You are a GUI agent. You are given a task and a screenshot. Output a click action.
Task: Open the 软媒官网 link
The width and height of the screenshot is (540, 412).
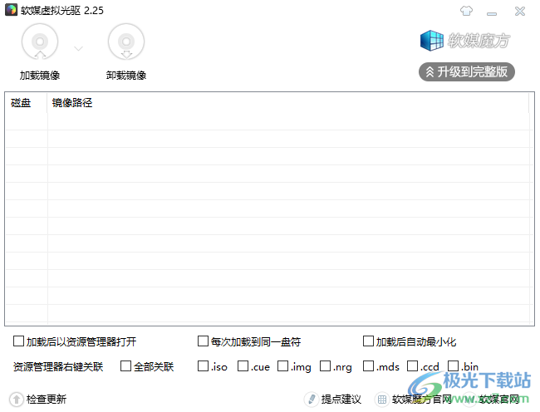tap(499, 400)
